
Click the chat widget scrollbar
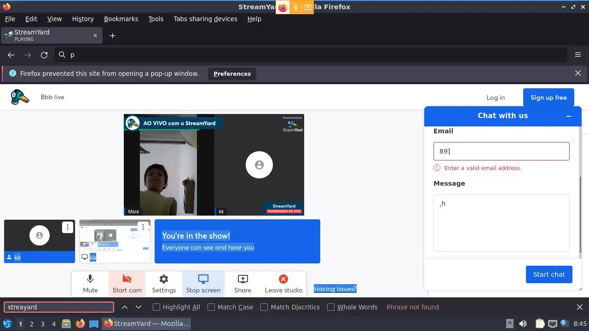pyautogui.click(x=580, y=215)
